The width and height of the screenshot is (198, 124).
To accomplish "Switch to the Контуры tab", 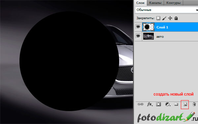I will [x=173, y=3].
